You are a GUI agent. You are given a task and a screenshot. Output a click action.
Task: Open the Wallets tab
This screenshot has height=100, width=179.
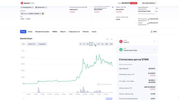pos(55,32)
